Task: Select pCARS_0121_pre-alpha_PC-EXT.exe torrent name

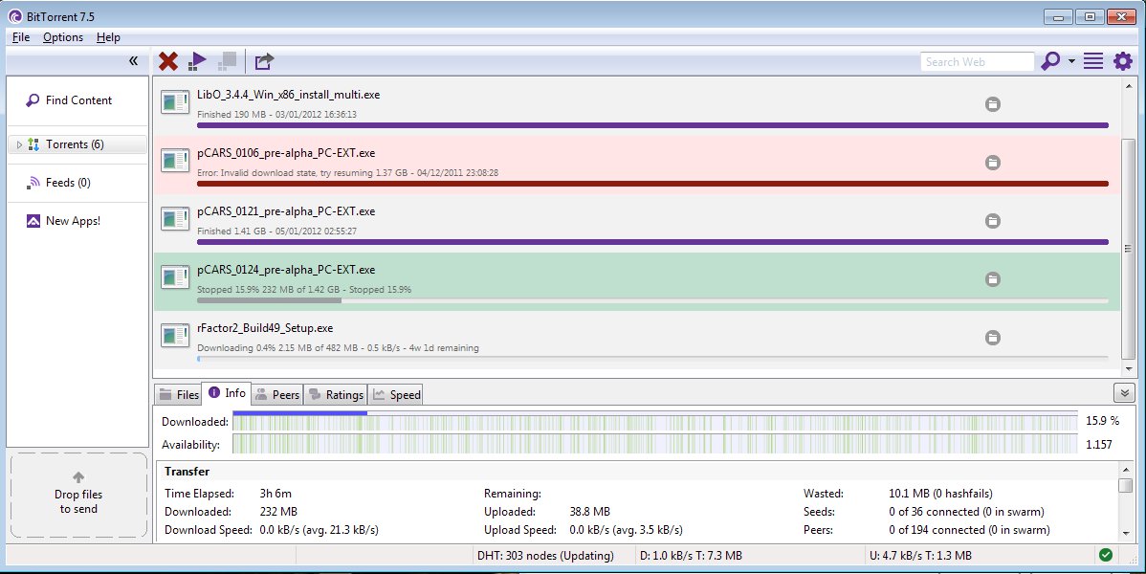Action: (x=286, y=211)
